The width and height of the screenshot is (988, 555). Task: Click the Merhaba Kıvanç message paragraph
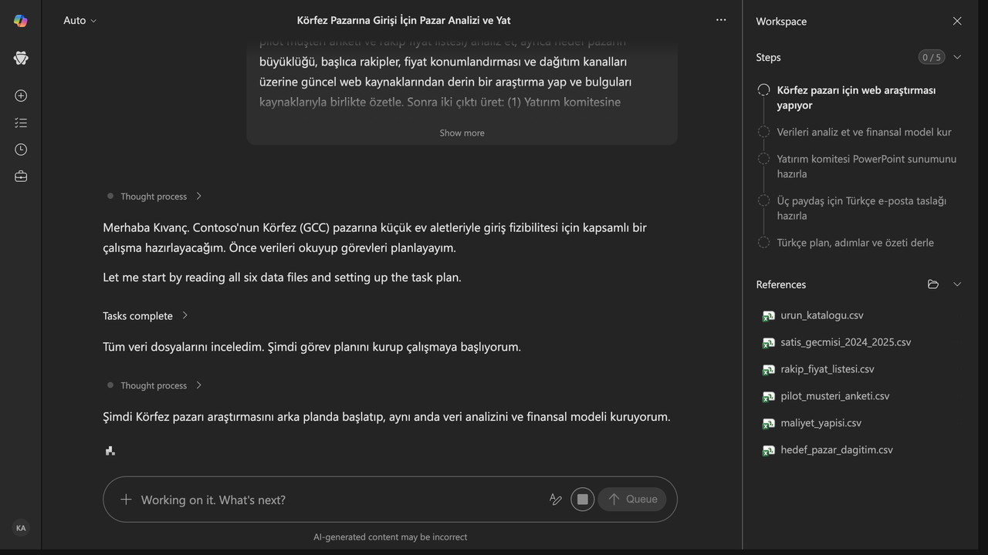click(x=375, y=237)
